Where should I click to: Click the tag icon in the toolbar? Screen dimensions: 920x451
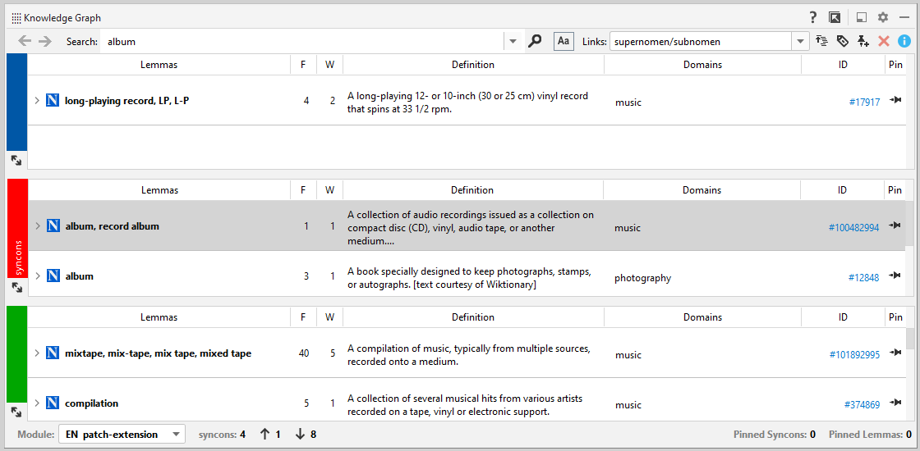coord(842,41)
